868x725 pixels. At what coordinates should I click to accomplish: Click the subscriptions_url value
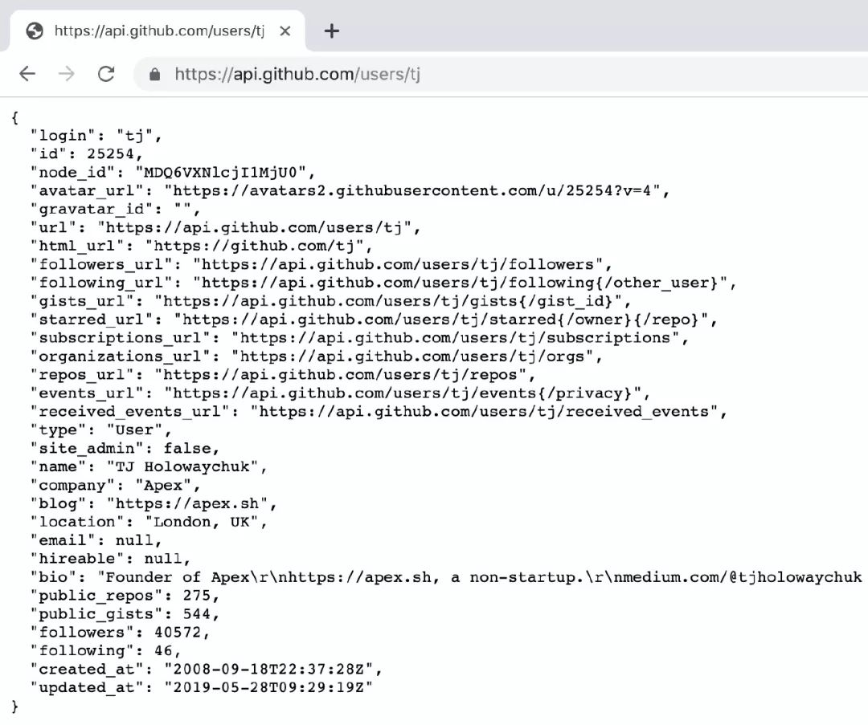455,337
